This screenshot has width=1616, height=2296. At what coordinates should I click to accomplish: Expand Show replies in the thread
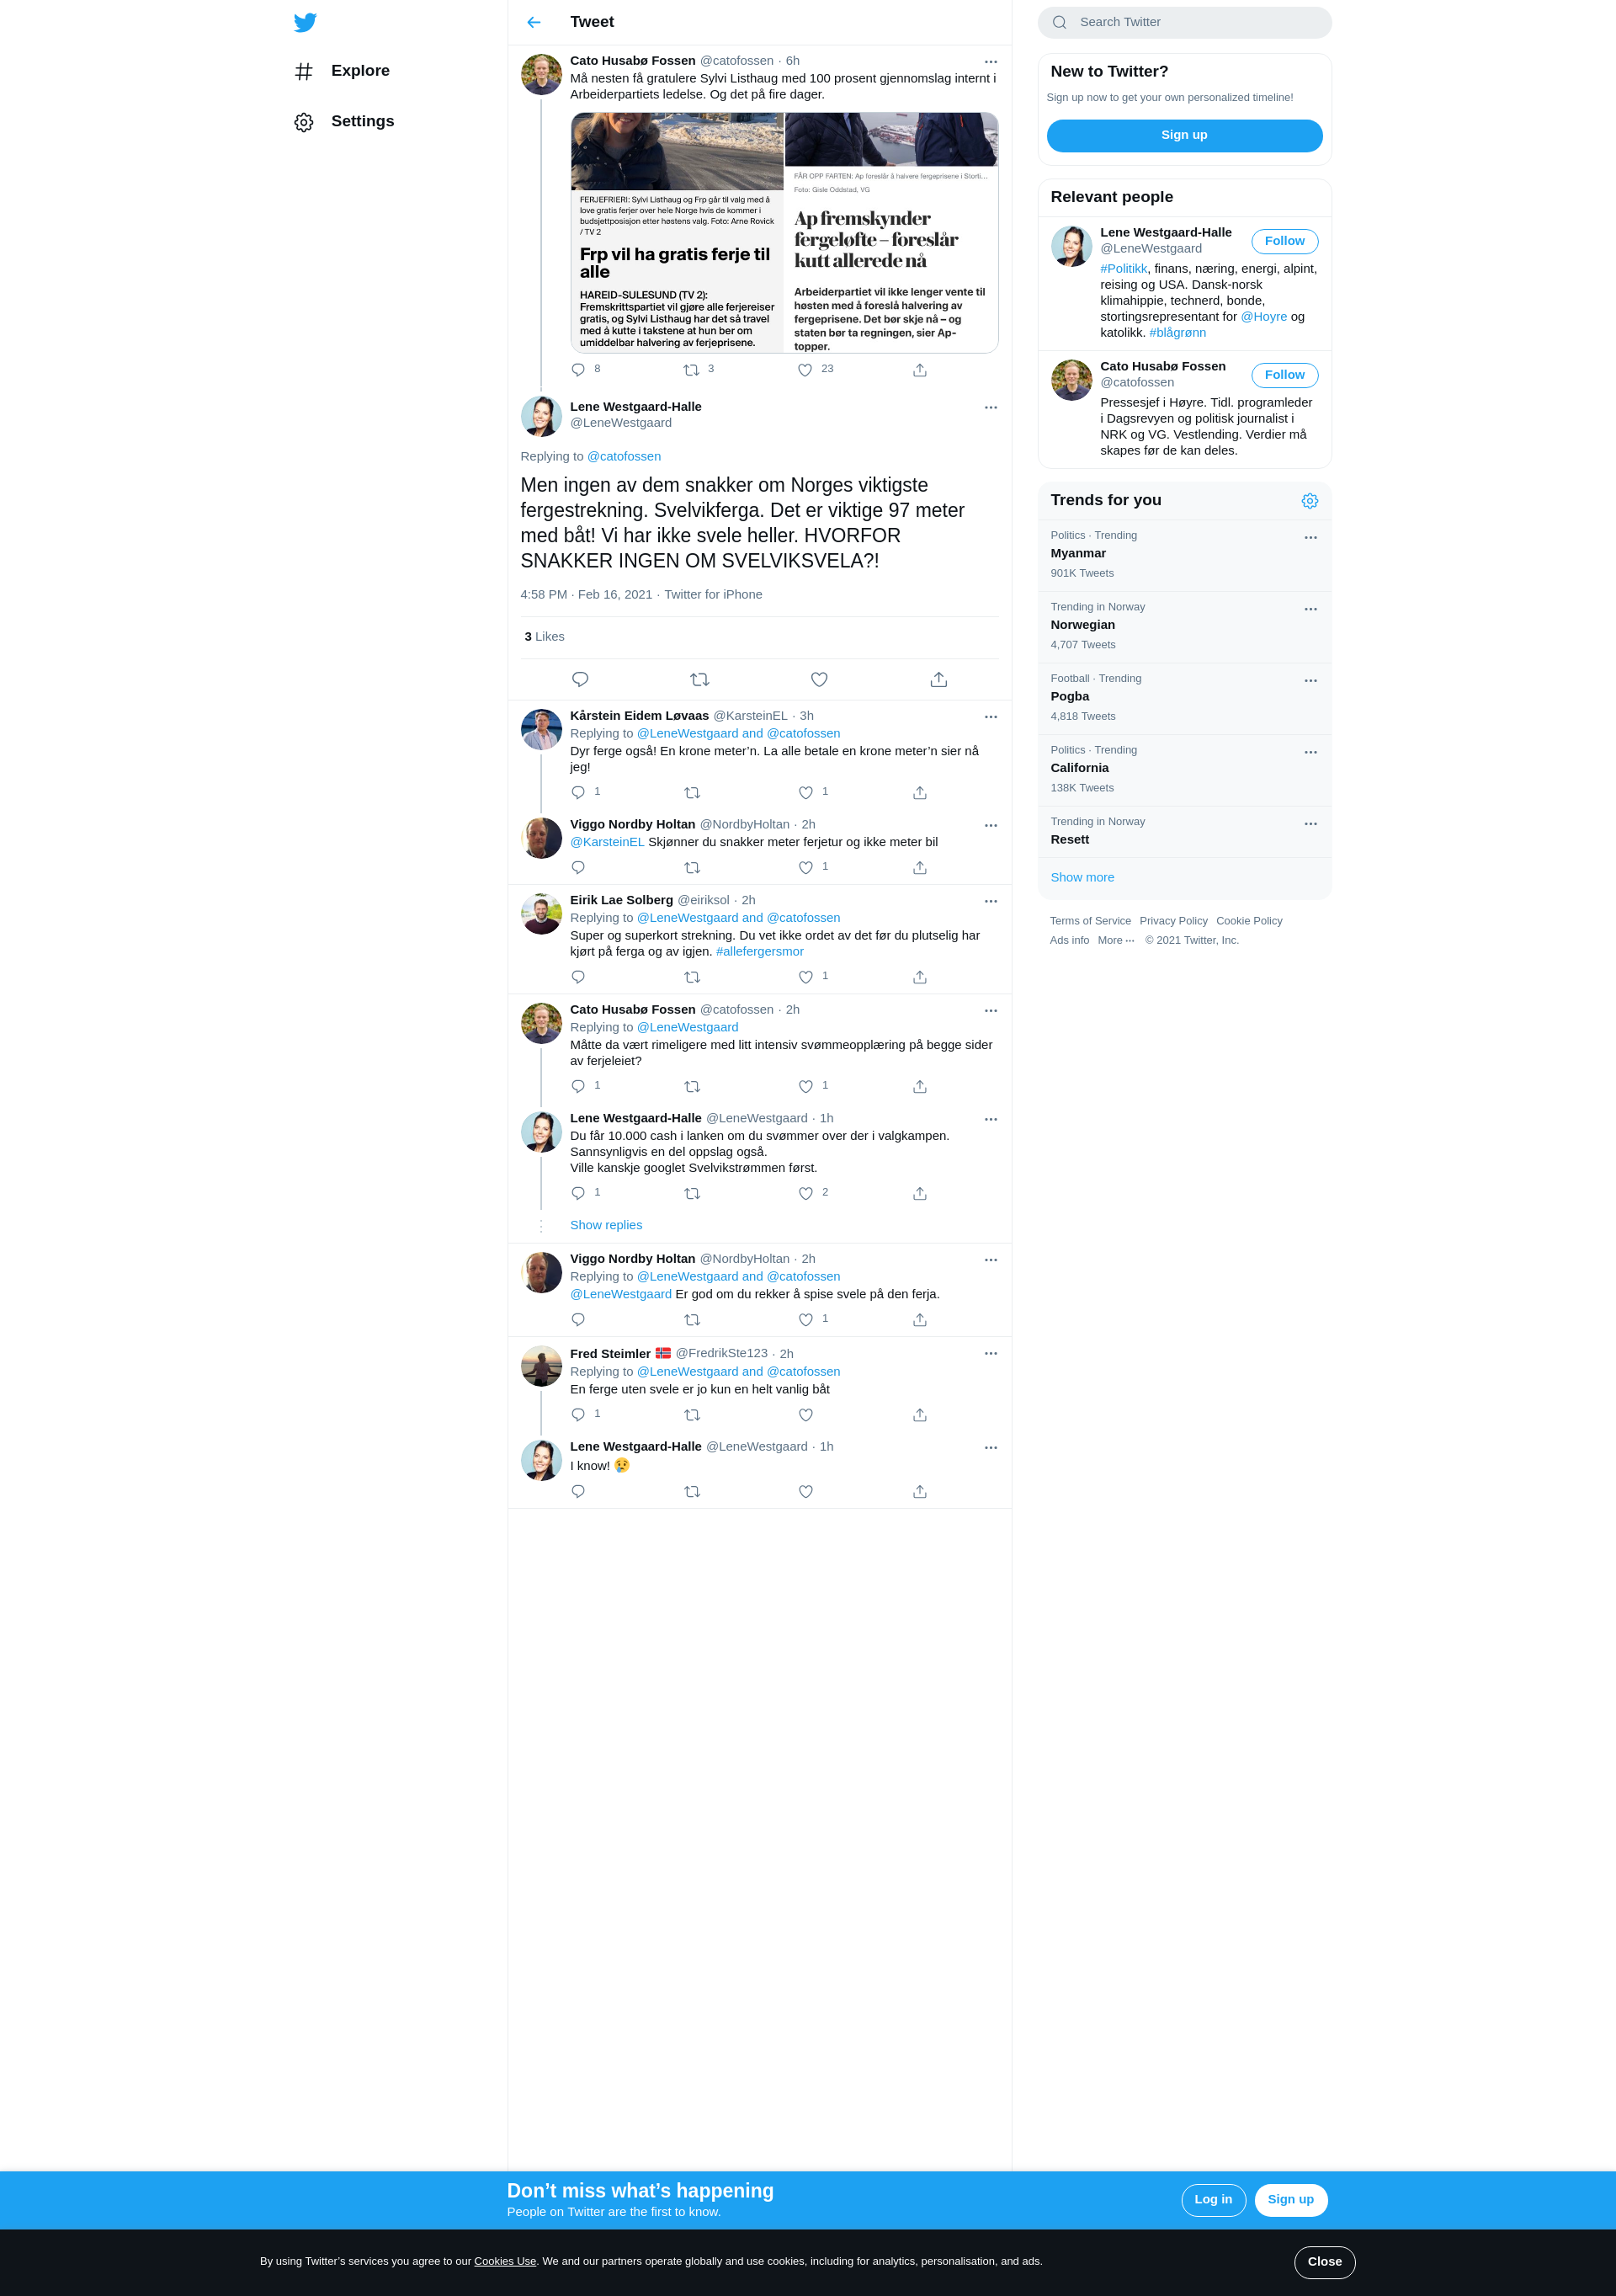click(606, 1225)
